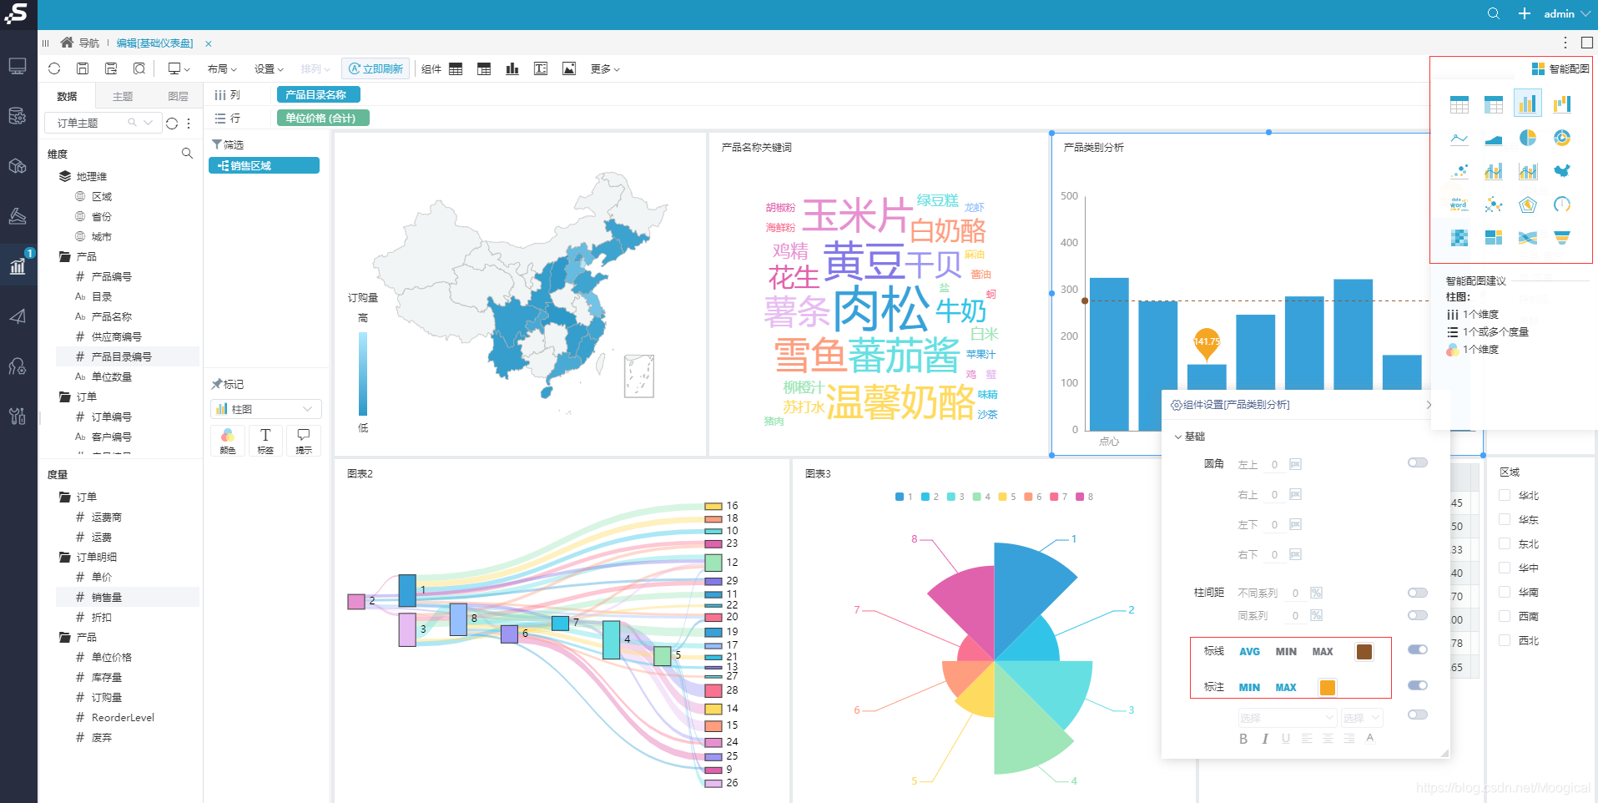
Task: Open the admin user menu
Action: [1566, 13]
